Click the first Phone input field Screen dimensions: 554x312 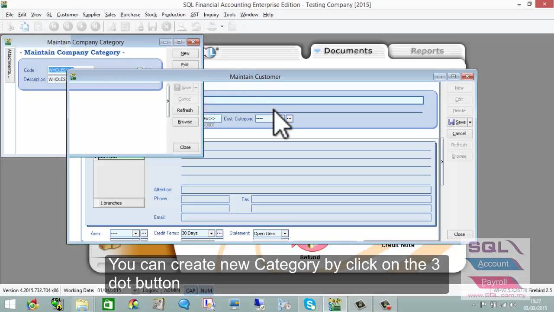[205, 199]
